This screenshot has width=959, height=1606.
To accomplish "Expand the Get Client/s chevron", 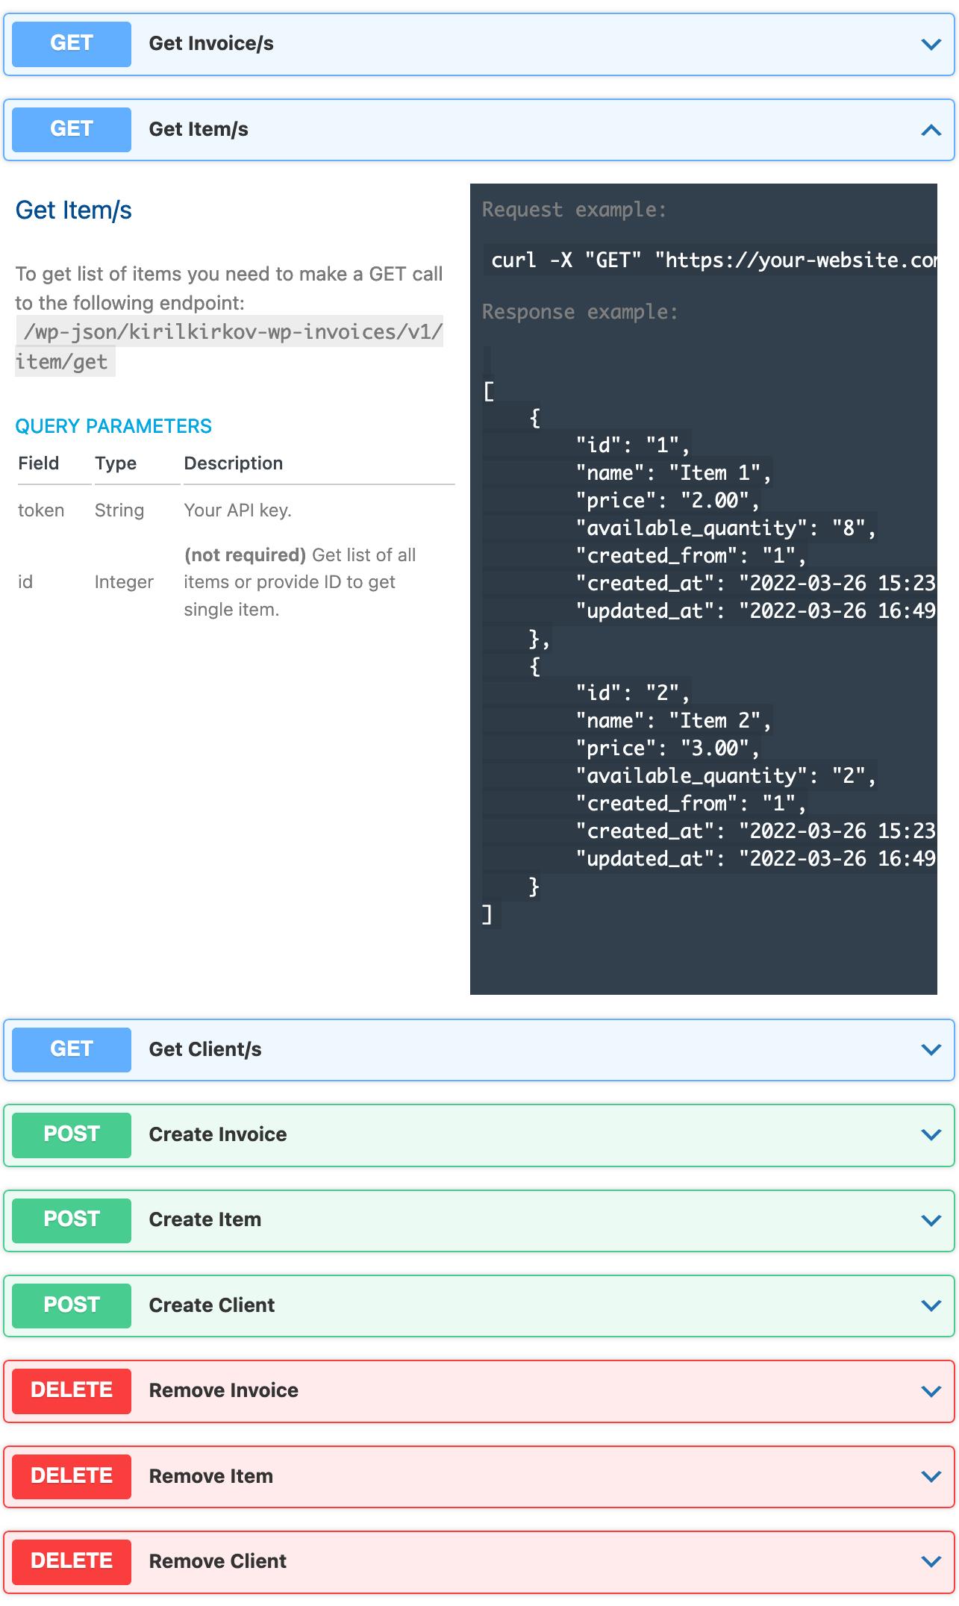I will tap(931, 1049).
